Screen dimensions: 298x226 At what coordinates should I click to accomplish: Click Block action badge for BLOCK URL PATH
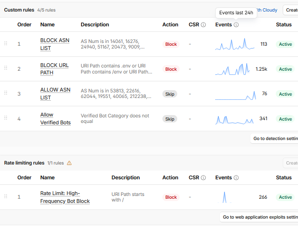[171, 69]
